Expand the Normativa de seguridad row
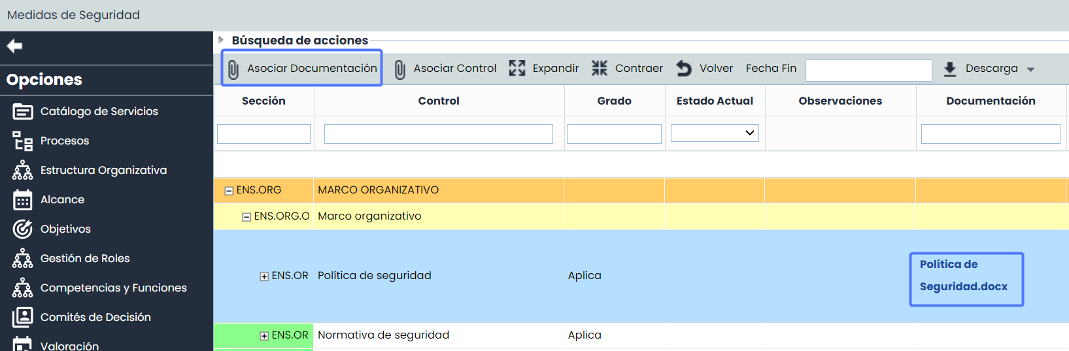 point(264,336)
